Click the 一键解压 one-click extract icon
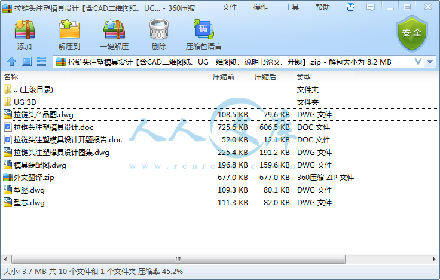This screenshot has width=440, height=280. click(x=114, y=29)
